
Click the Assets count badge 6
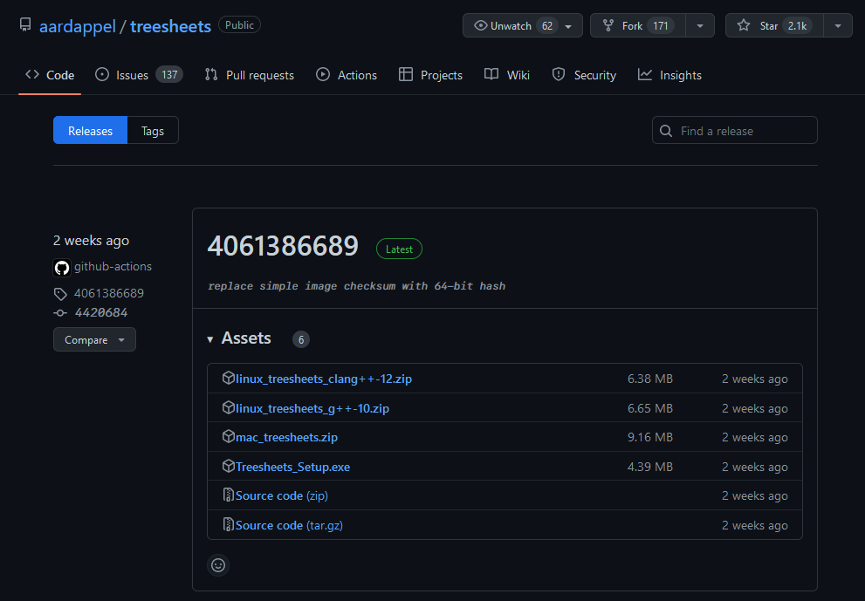click(301, 339)
